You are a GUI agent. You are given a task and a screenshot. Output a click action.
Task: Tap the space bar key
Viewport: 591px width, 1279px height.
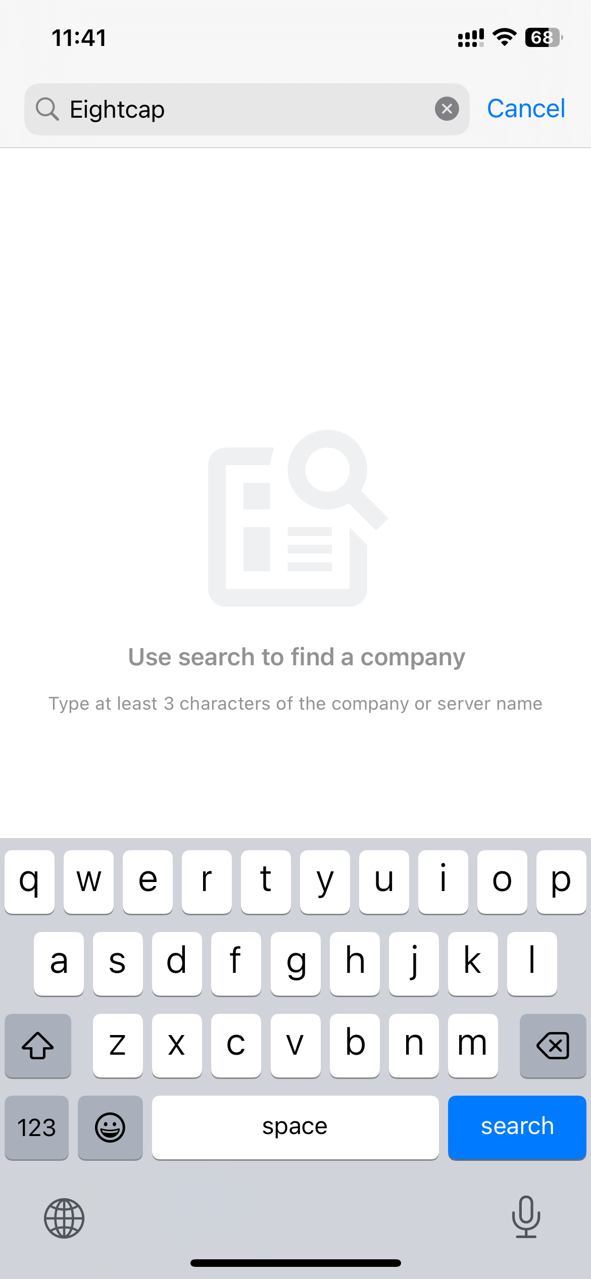pyautogui.click(x=295, y=1127)
